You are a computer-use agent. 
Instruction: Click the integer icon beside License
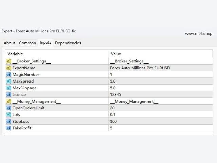coord(8,95)
